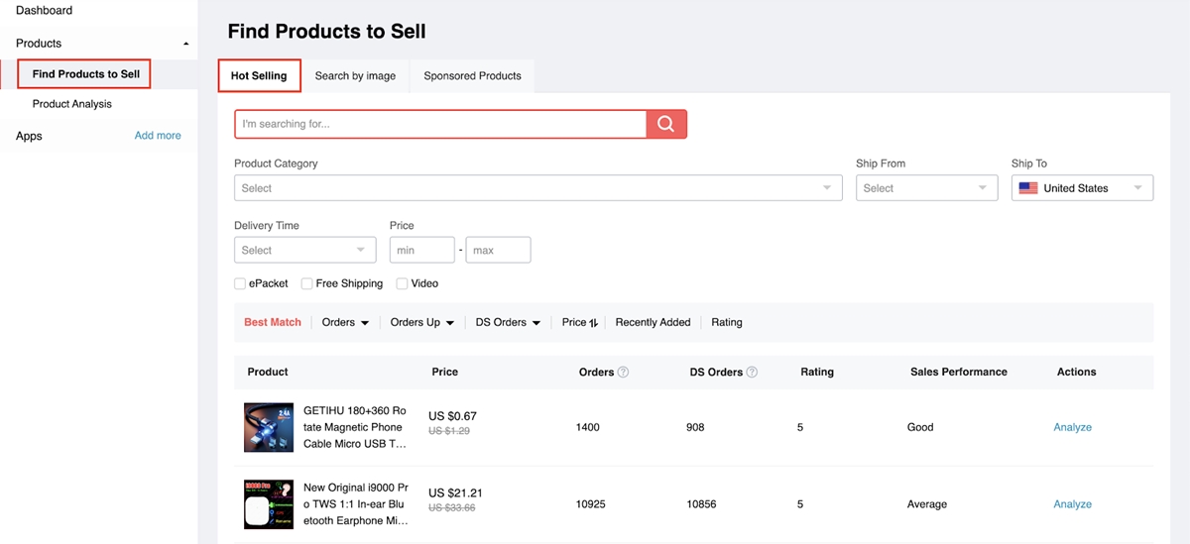Click the Price sort arrows icon

(x=593, y=323)
